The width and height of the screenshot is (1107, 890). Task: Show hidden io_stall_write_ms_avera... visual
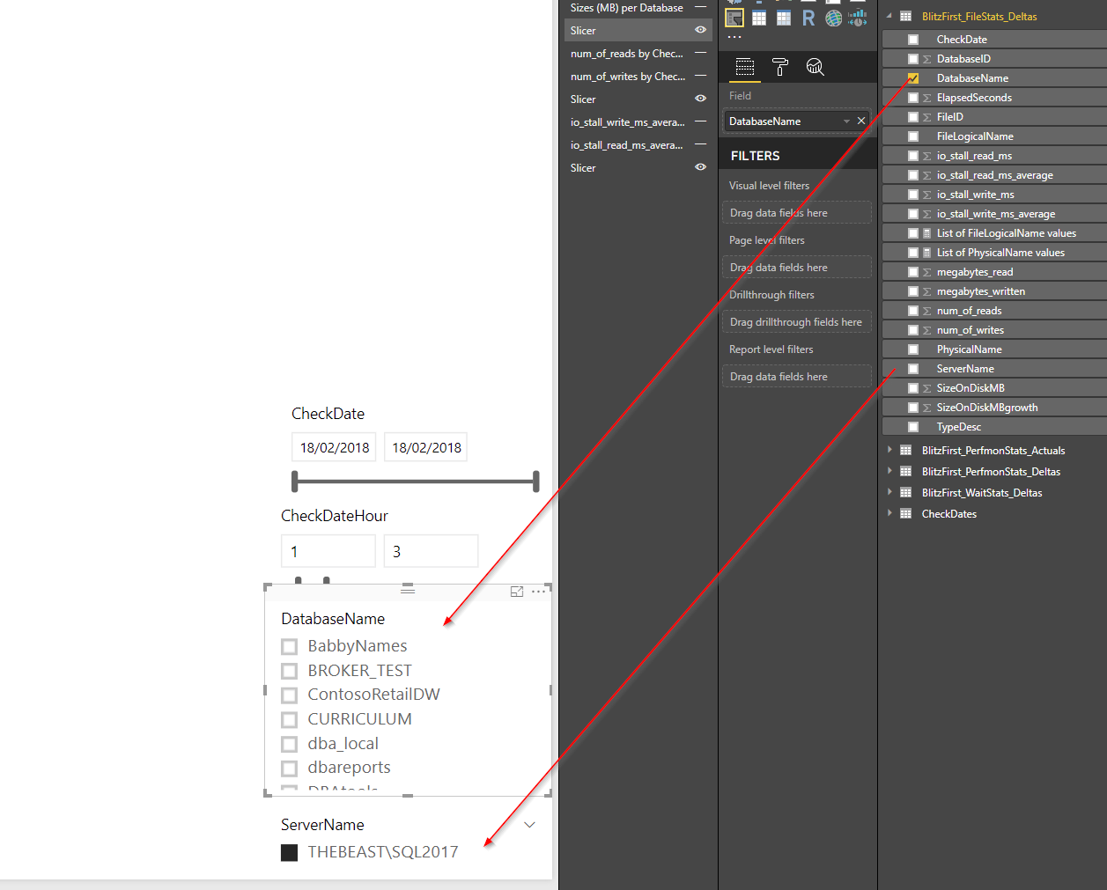tap(700, 121)
